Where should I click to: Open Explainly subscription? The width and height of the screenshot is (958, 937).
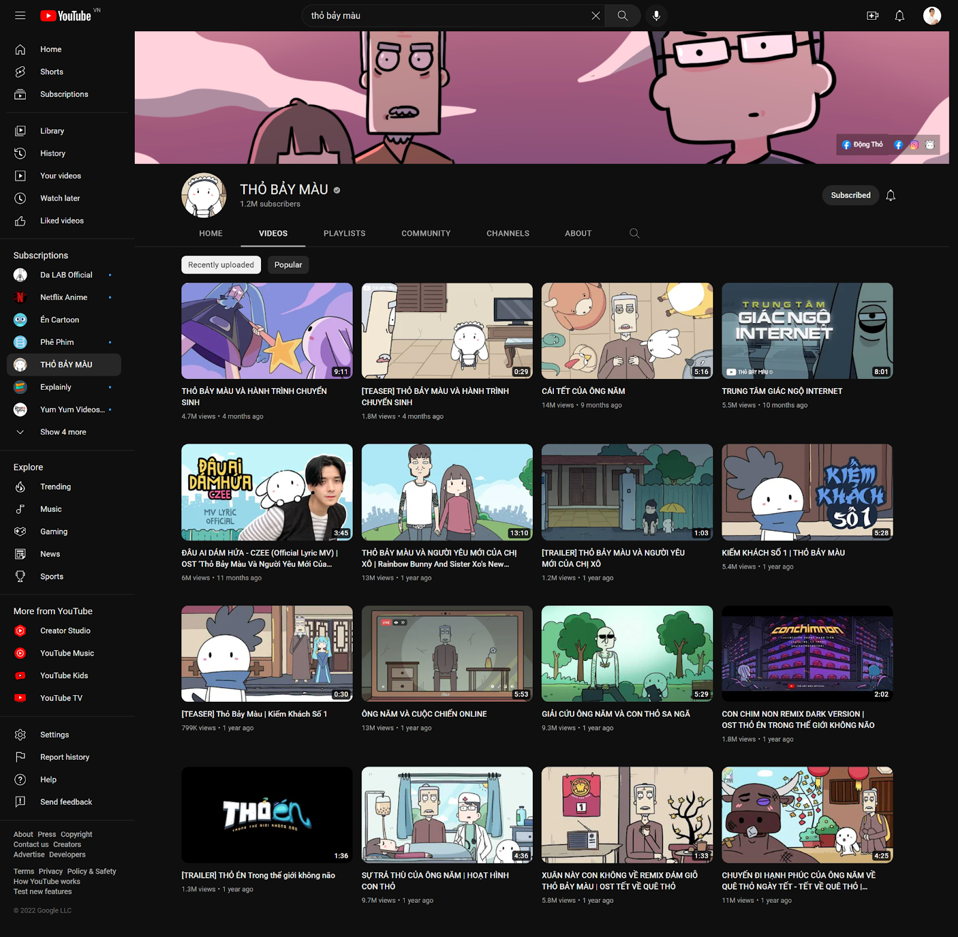63,387
